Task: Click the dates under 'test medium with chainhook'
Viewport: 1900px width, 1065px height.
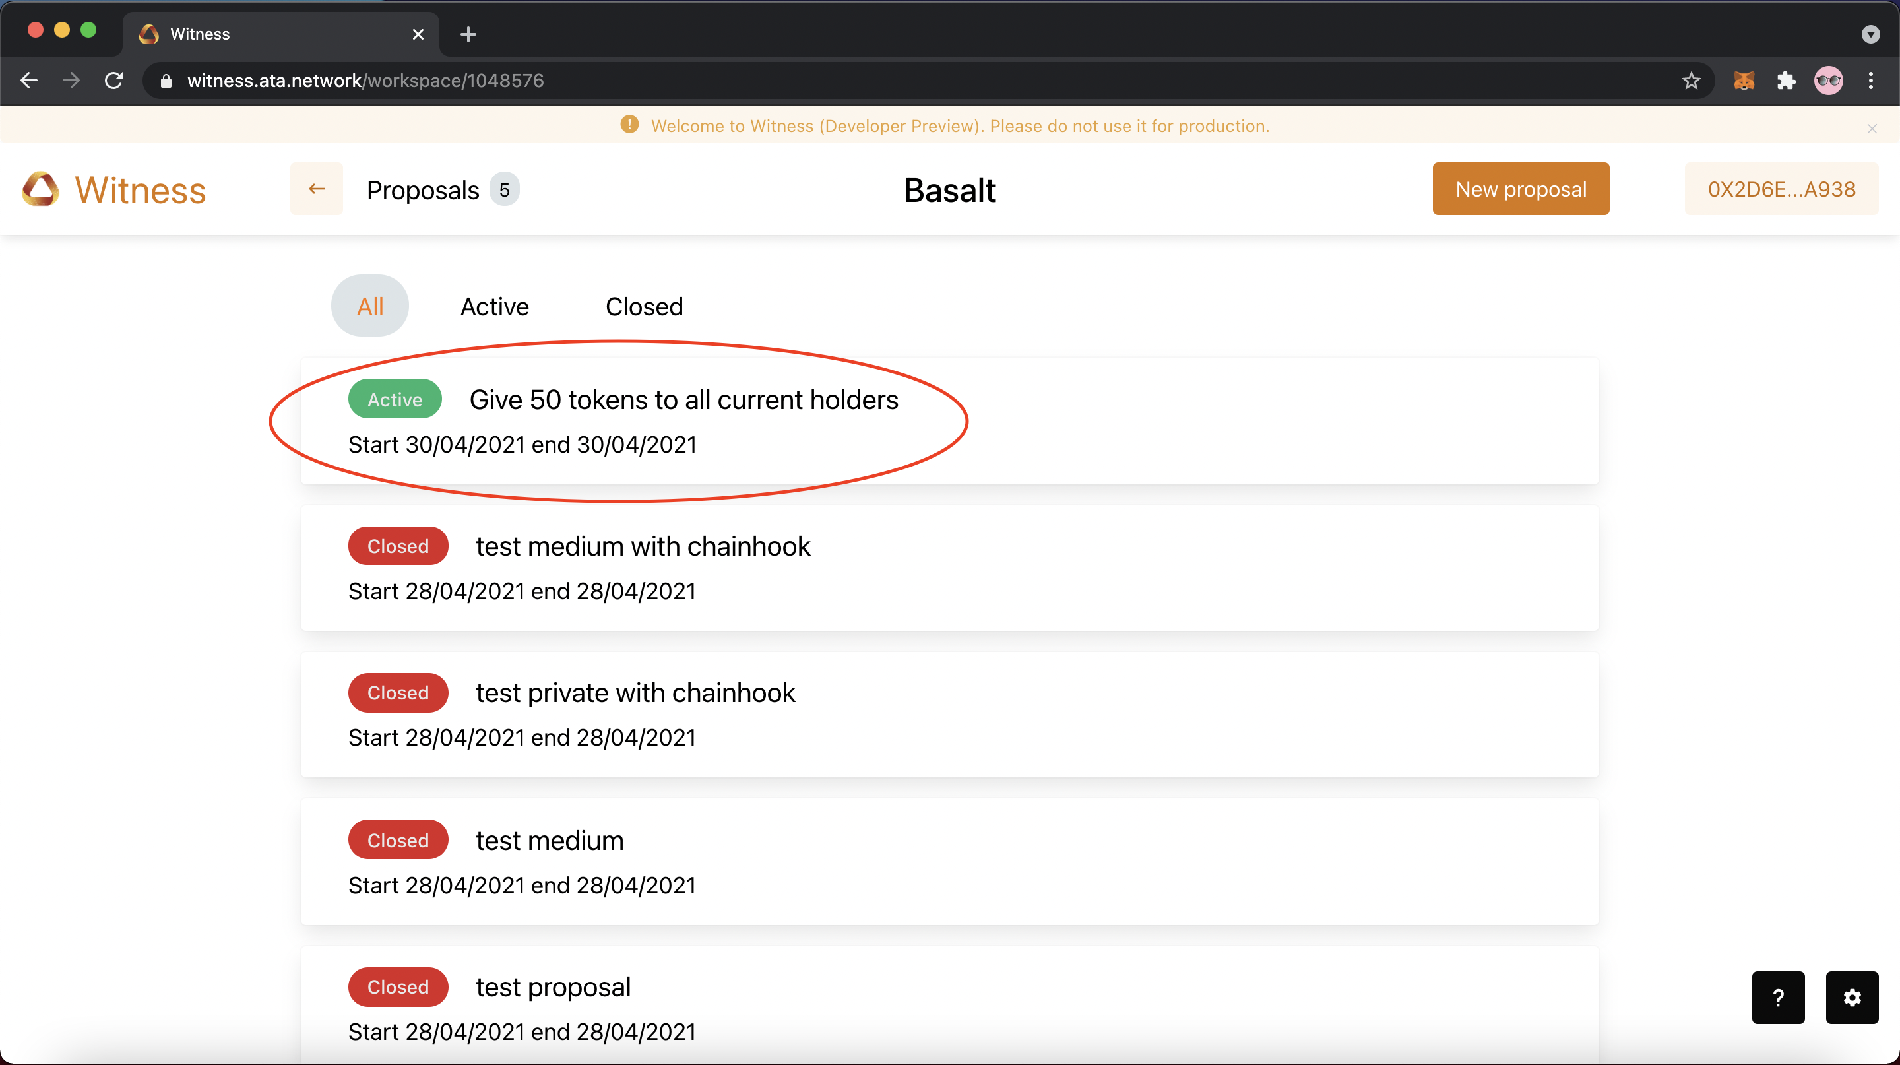Action: click(x=522, y=591)
